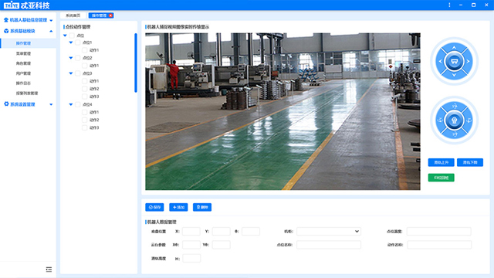The height and width of the screenshot is (278, 494).
Task: Click the 滑轨上升 button
Action: pos(441,163)
